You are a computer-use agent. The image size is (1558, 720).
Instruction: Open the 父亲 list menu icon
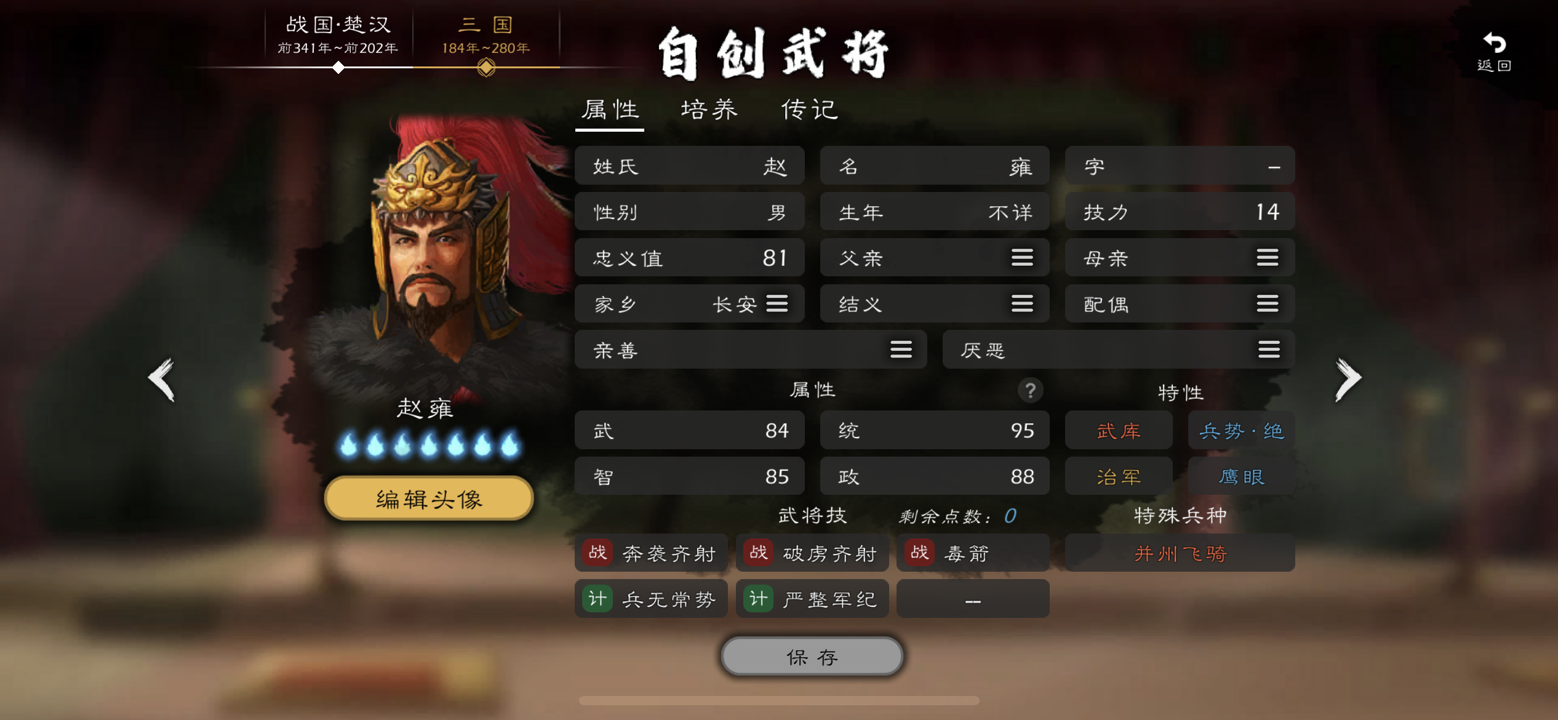[1022, 258]
